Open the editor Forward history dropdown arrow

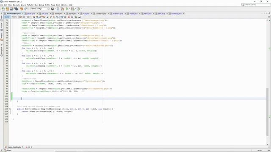30,17
